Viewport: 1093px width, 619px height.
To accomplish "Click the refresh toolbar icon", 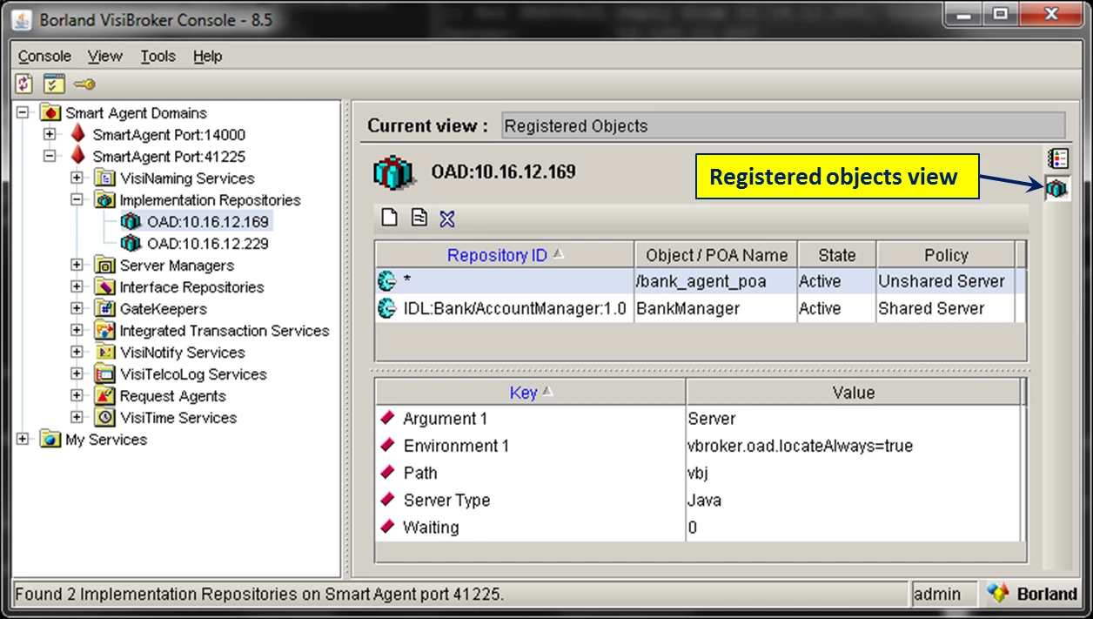I will pos(24,84).
